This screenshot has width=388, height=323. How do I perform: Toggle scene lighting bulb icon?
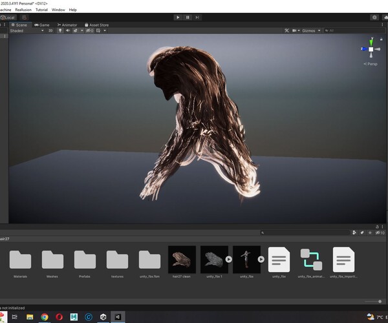coord(60,30)
